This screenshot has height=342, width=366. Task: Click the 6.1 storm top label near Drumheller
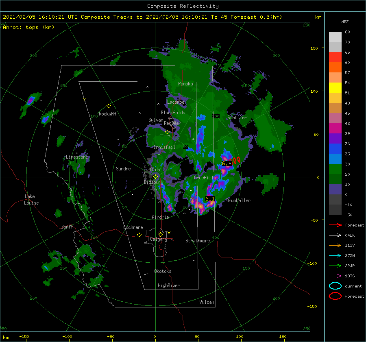(x=209, y=199)
